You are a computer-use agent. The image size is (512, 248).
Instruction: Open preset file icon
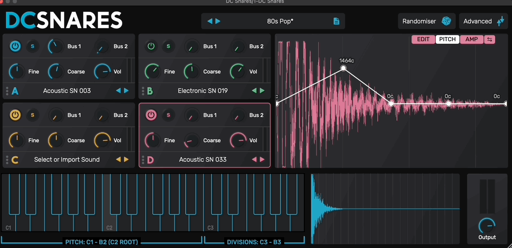coord(336,21)
